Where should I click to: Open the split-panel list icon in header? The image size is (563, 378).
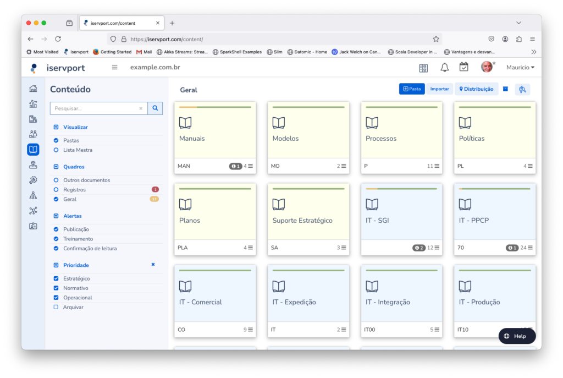[423, 68]
